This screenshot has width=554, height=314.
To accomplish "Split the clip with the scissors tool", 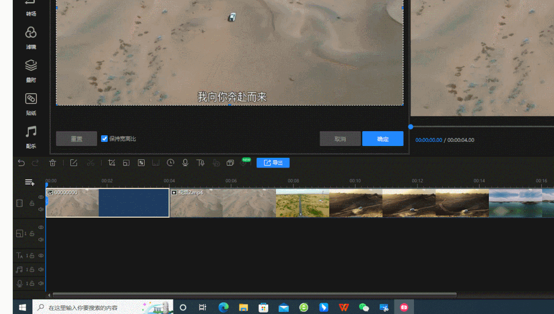I will pos(90,162).
